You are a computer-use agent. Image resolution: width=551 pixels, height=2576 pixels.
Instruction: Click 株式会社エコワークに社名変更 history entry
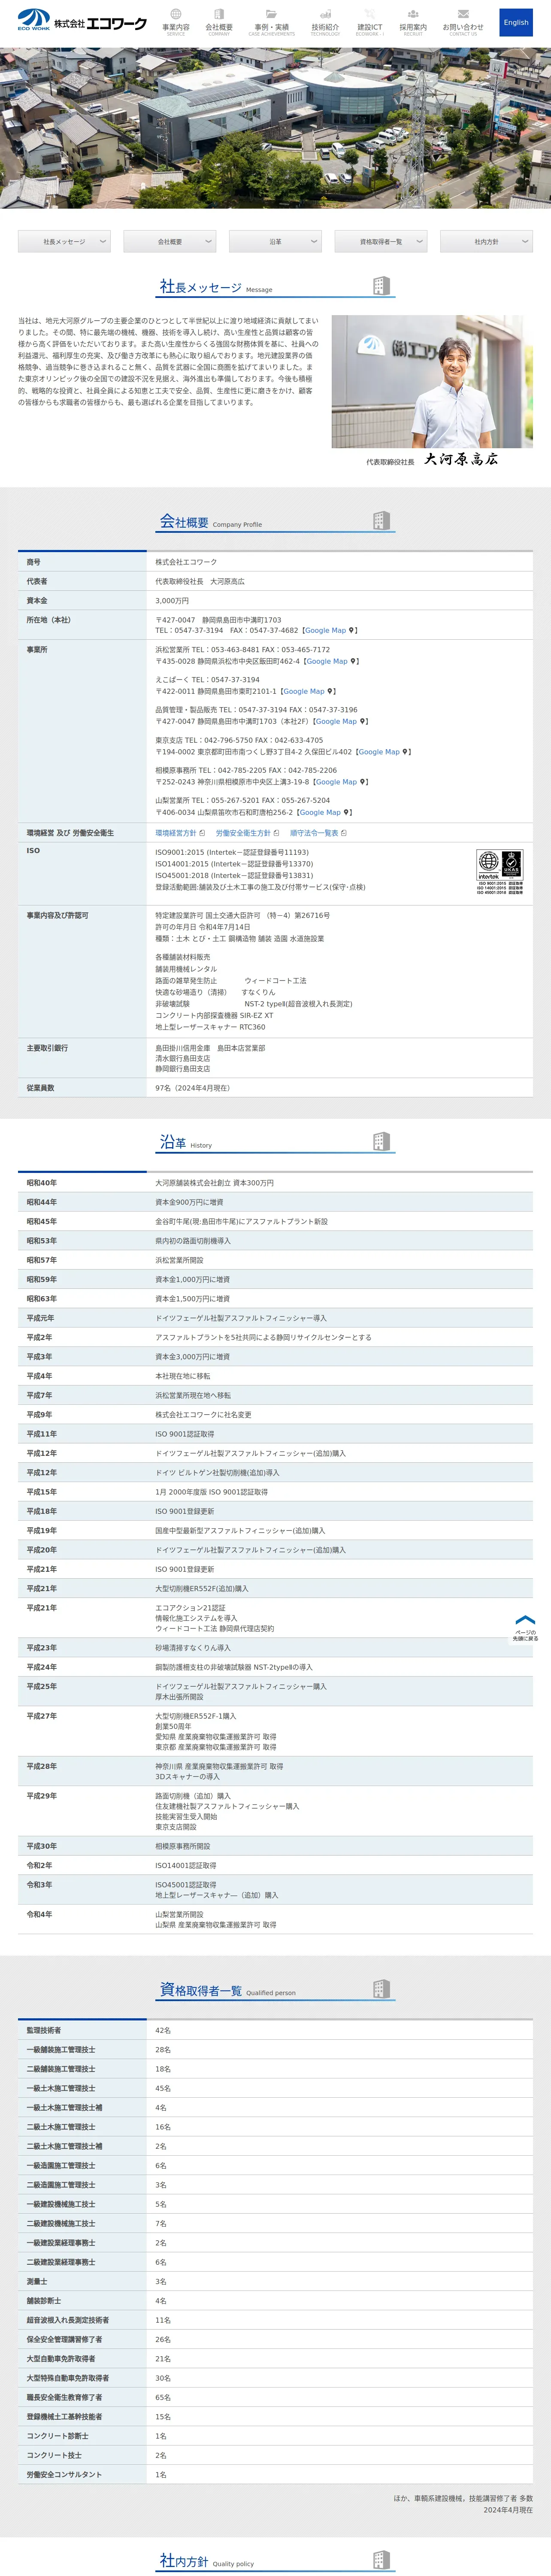tap(203, 1415)
